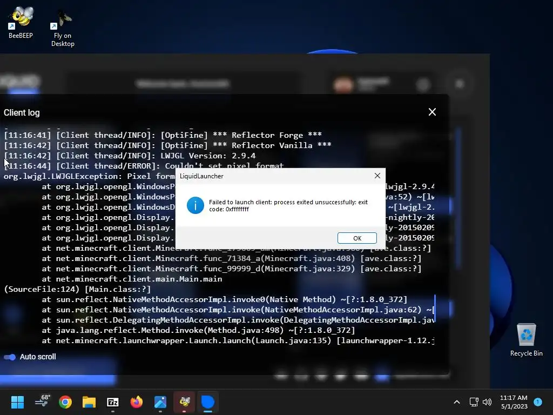Open the Windows Start menu
Viewport: 553px width, 415px height.
click(17, 402)
